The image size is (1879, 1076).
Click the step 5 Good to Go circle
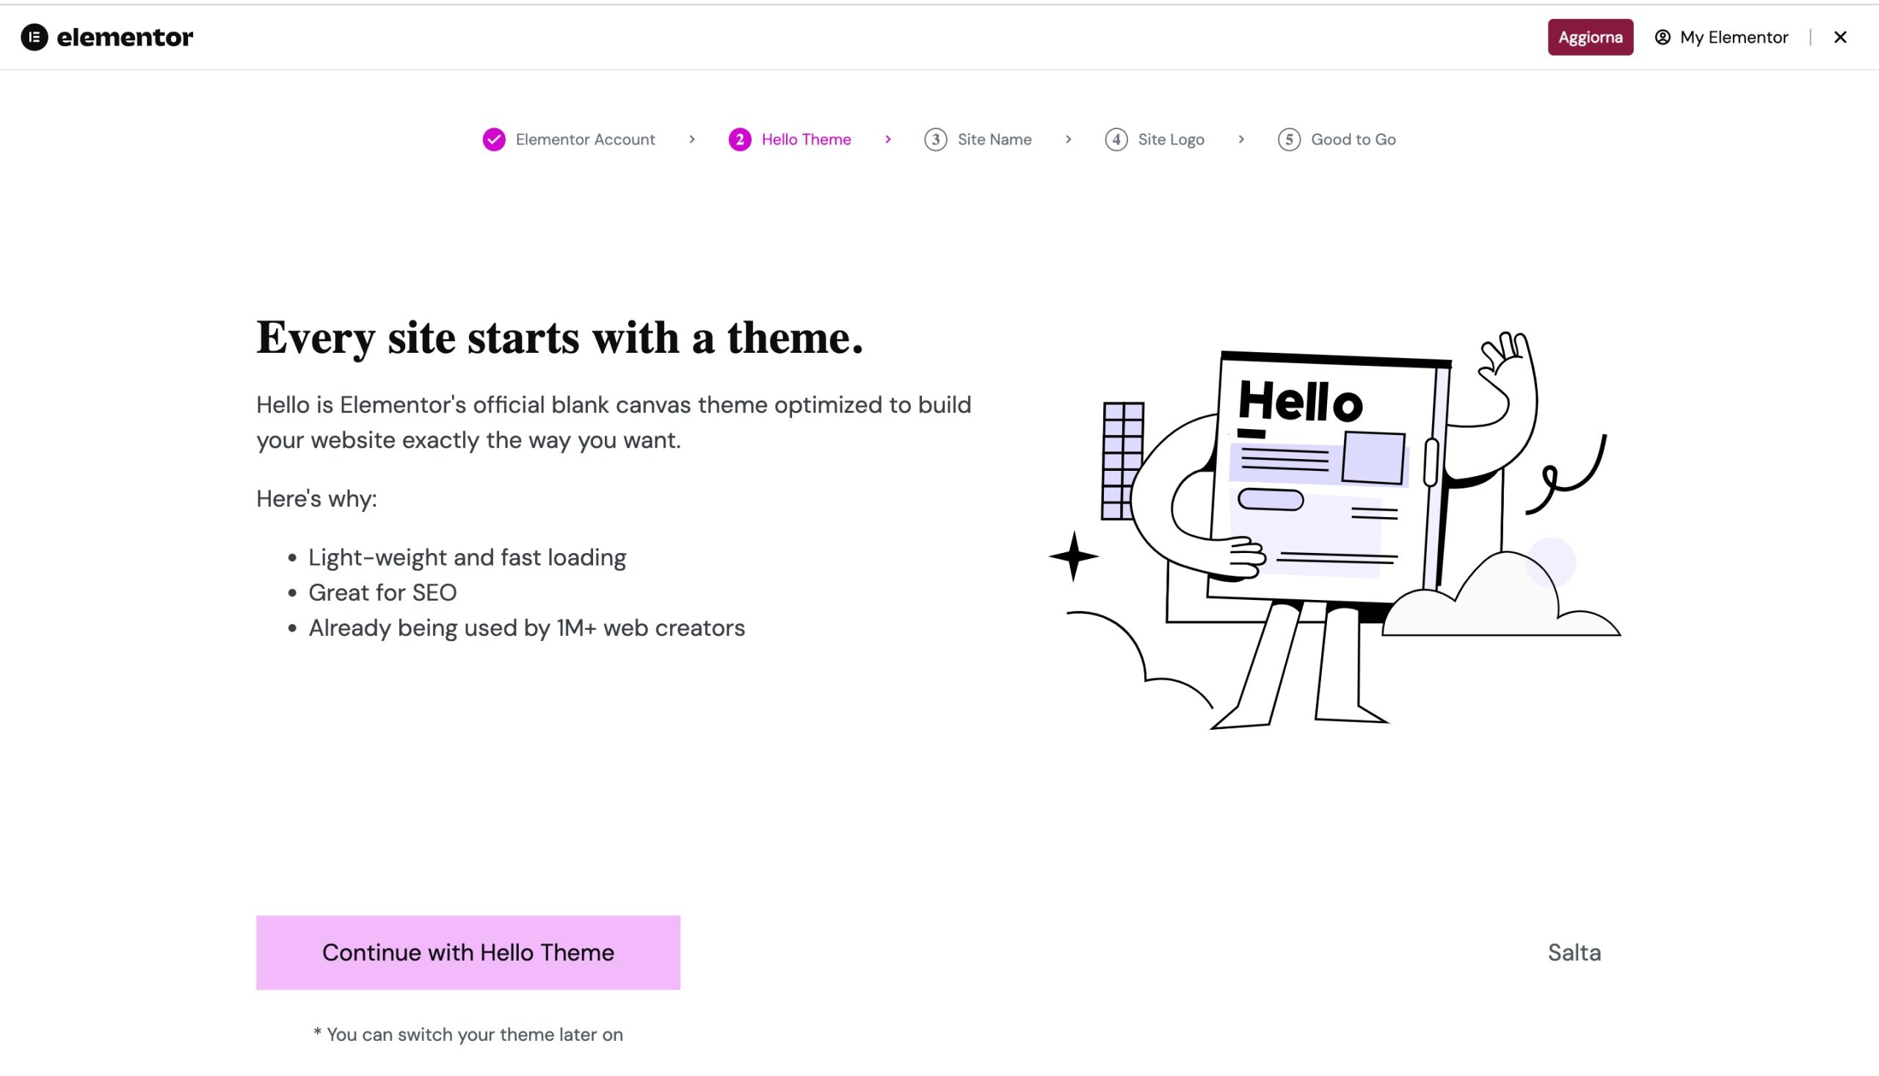[x=1289, y=139]
